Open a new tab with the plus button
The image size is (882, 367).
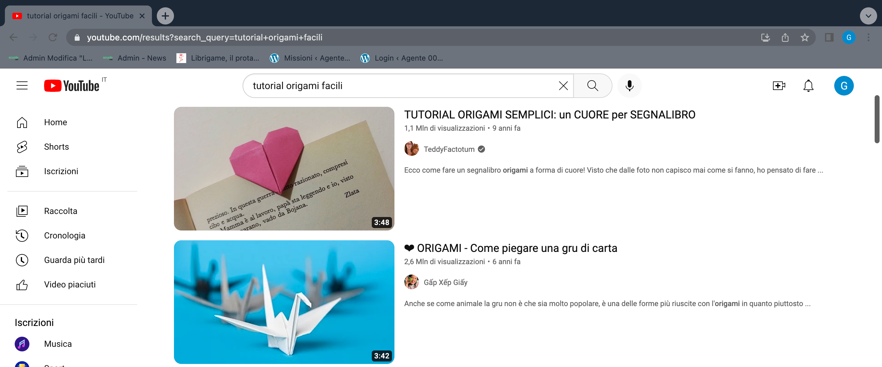165,16
